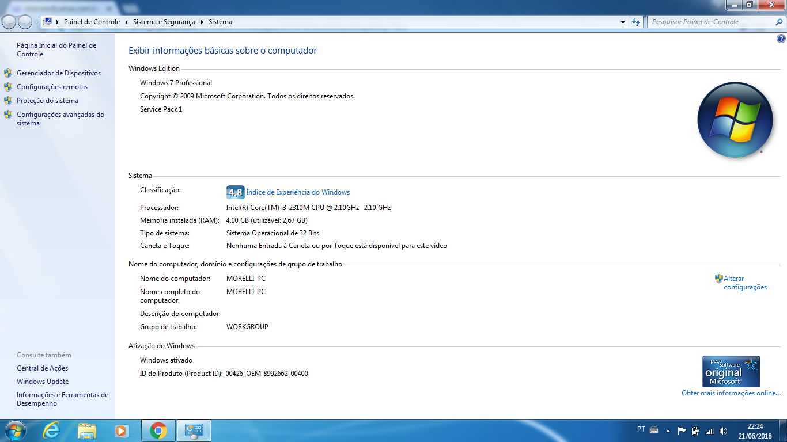The height and width of the screenshot is (442, 787).
Task: Click the help question mark icon
Action: 781,39
